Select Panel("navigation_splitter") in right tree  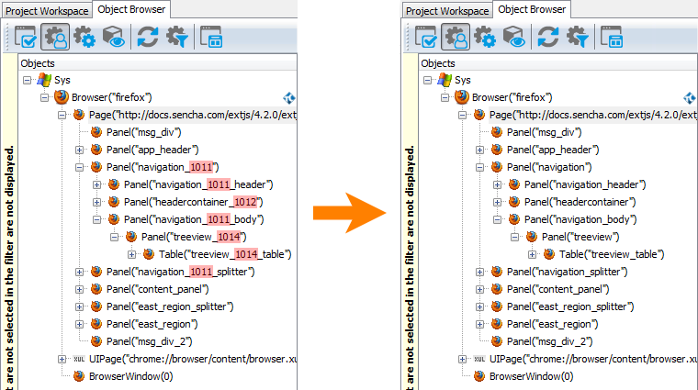coord(568,272)
